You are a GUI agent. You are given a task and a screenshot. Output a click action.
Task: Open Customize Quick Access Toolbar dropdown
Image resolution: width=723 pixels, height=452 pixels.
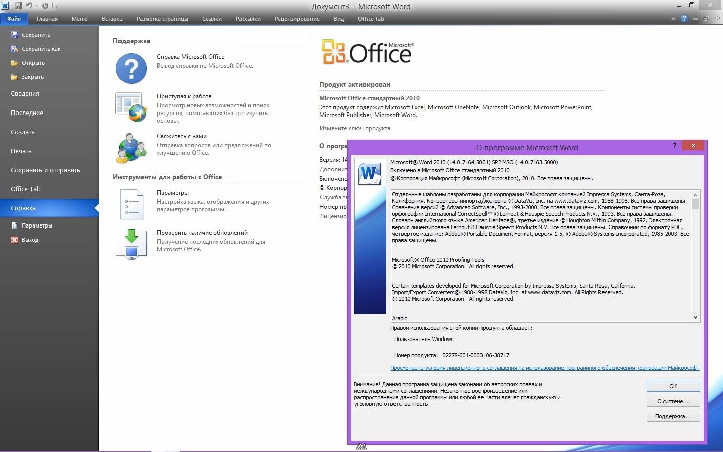pyautogui.click(x=56, y=6)
